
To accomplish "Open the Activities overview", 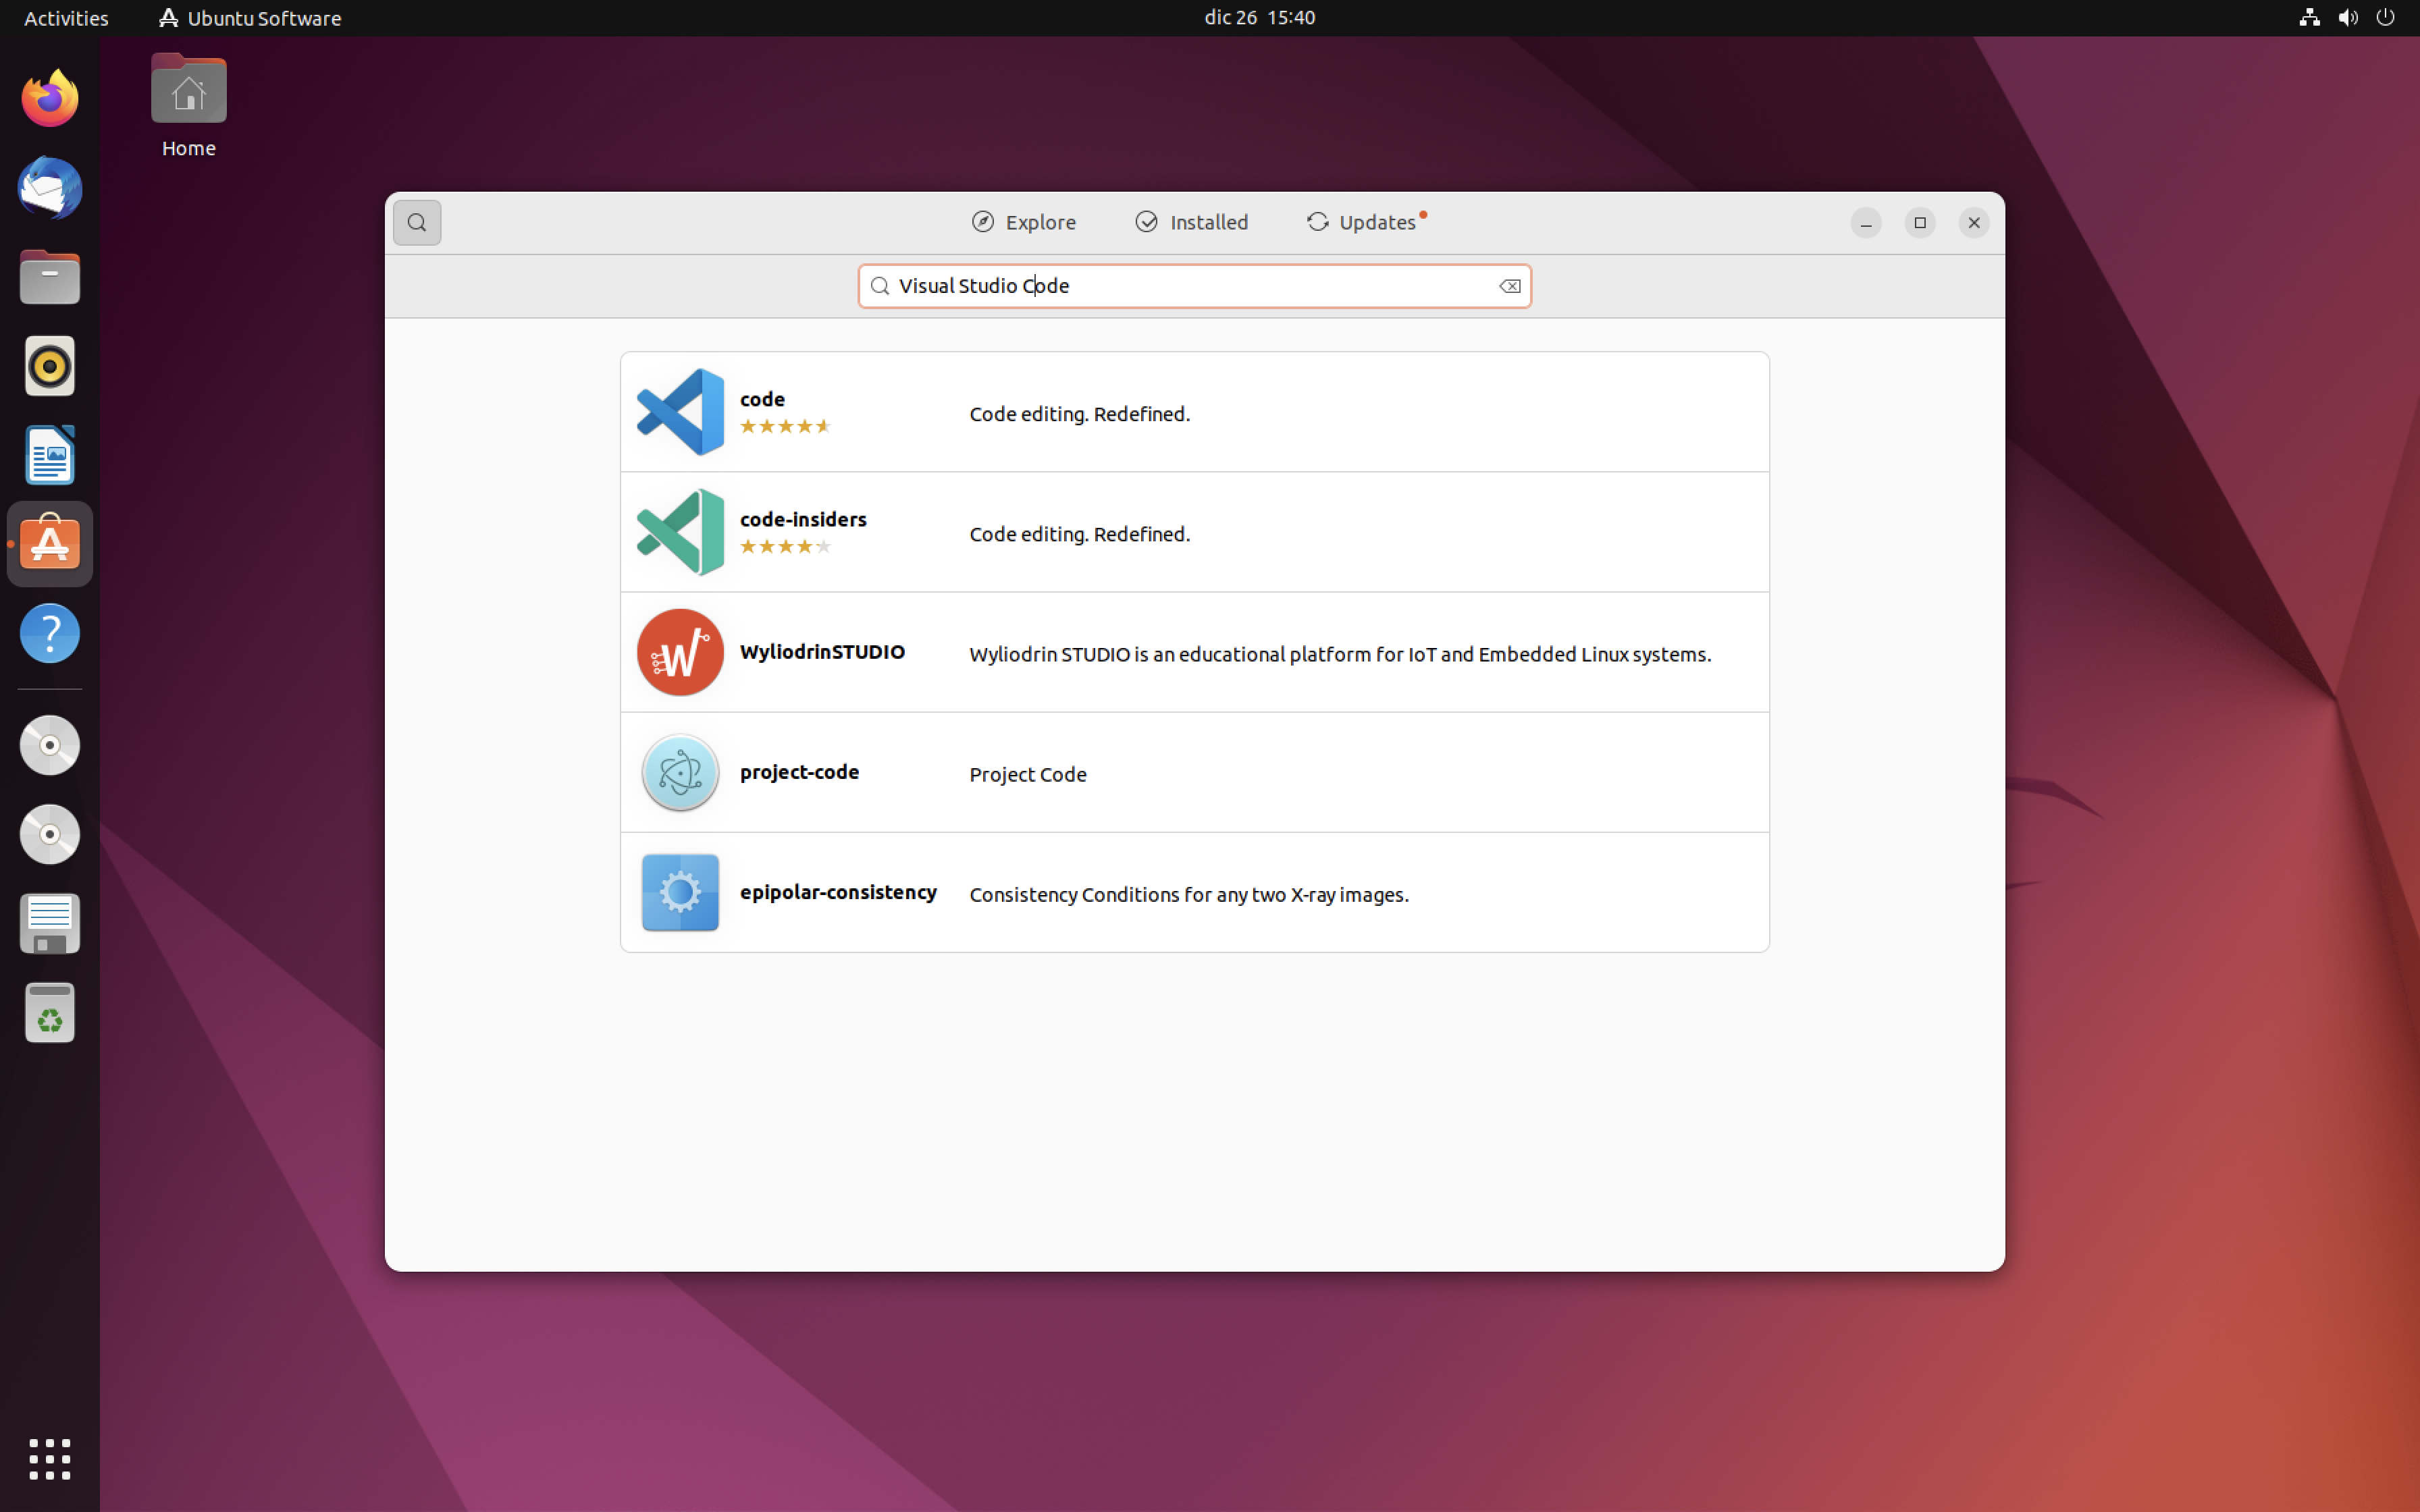I will coord(66,18).
